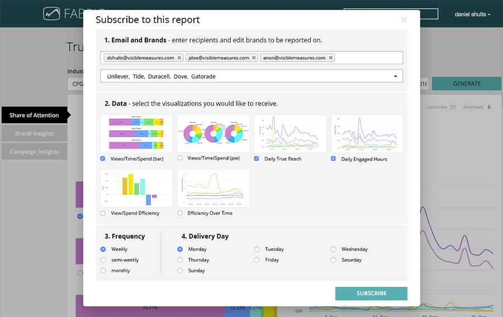Choose Friday as delivery day
The width and height of the screenshot is (503, 317).
(x=257, y=260)
